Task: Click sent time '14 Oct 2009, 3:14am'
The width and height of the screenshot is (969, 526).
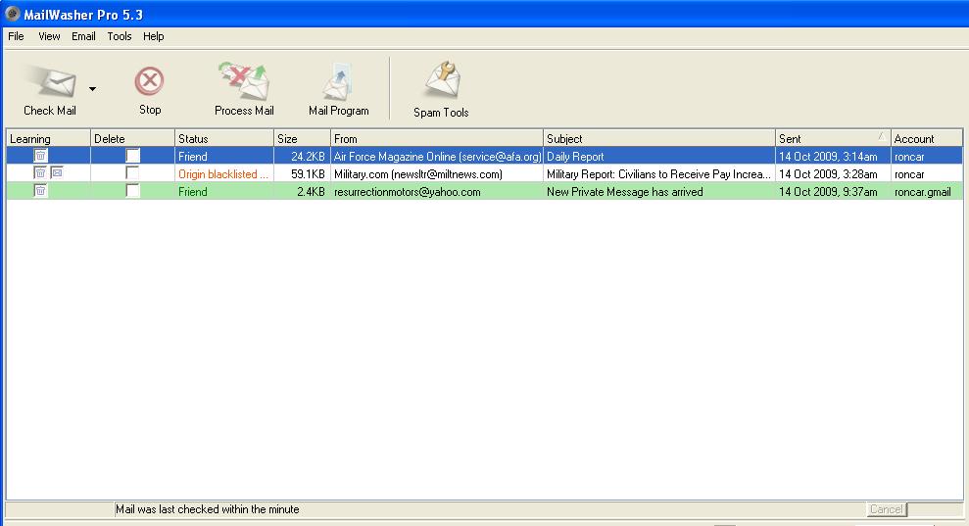Action: click(x=828, y=157)
